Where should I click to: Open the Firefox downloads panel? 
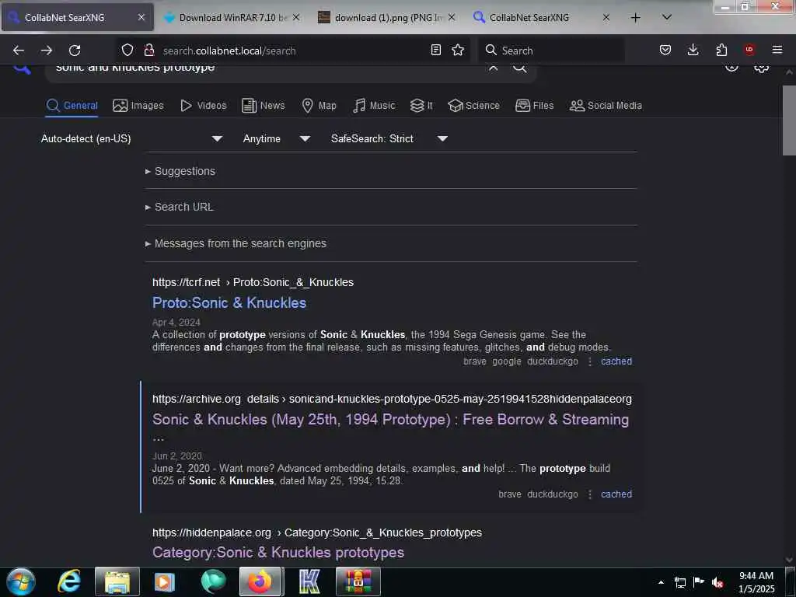(693, 50)
